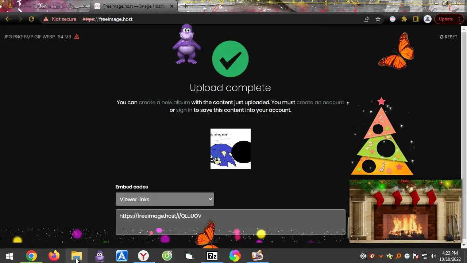Open the browser side panel icon
Screen dimensions: 467x263
click(x=416, y=19)
